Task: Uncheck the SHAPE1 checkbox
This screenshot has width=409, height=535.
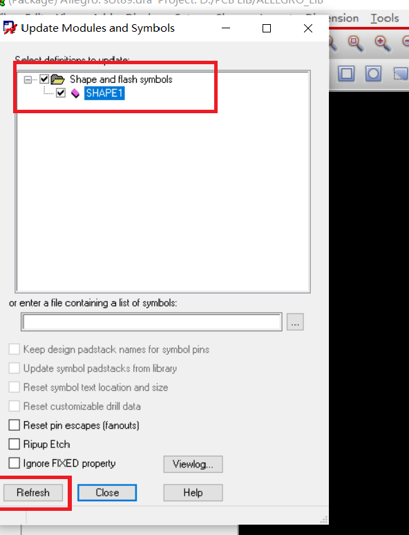Action: click(x=61, y=93)
